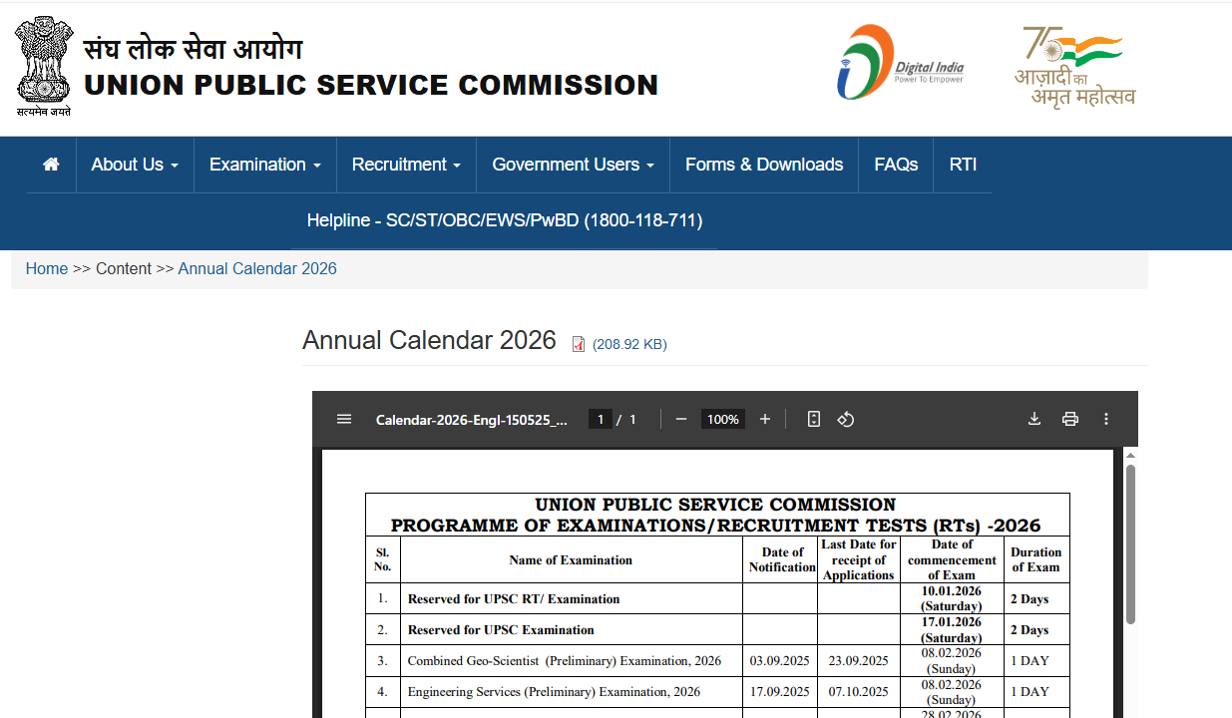
Task: Open the Digital India logo
Action: tap(900, 63)
